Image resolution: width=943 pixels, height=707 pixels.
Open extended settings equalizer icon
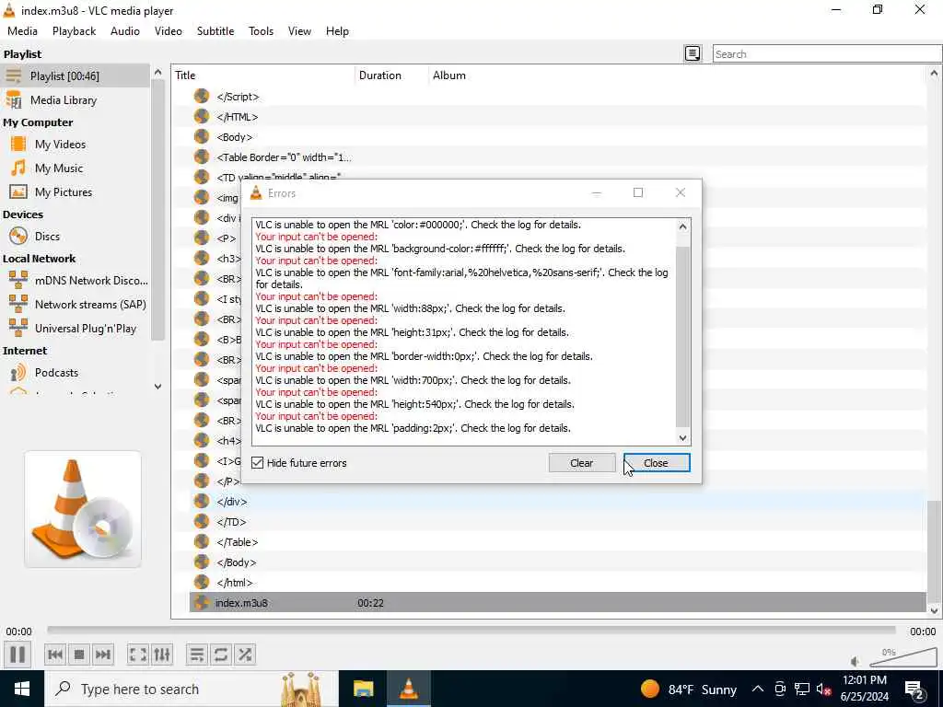click(162, 655)
